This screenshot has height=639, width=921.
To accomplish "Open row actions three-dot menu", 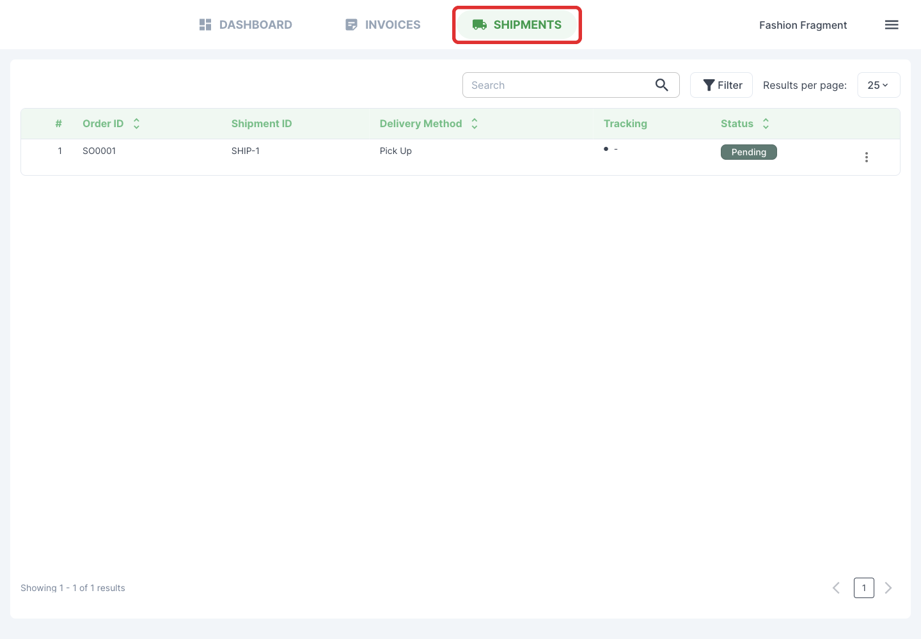I will [867, 157].
